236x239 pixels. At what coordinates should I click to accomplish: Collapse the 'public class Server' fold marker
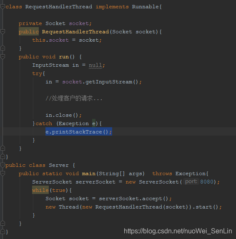pyautogui.click(x=3, y=165)
